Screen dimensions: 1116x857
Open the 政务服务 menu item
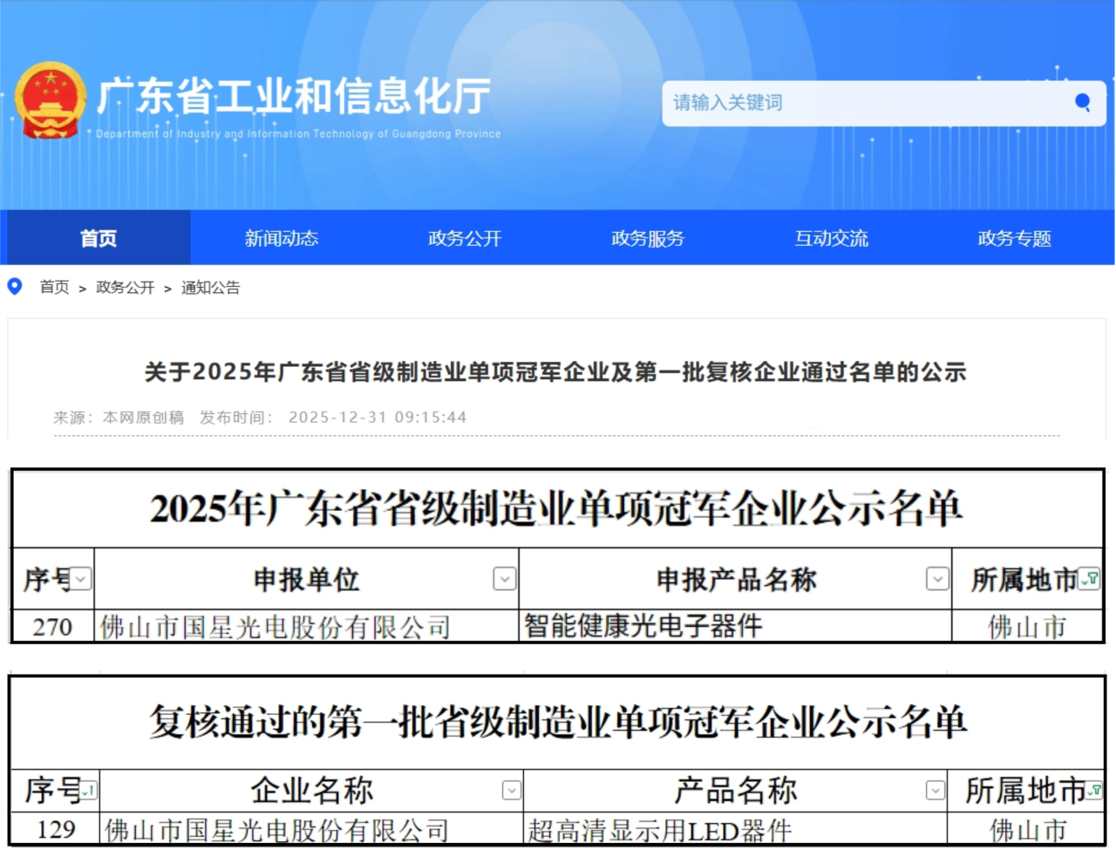point(648,237)
